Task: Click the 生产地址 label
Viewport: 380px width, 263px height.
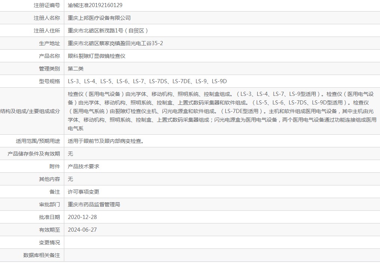Action: 49,44
